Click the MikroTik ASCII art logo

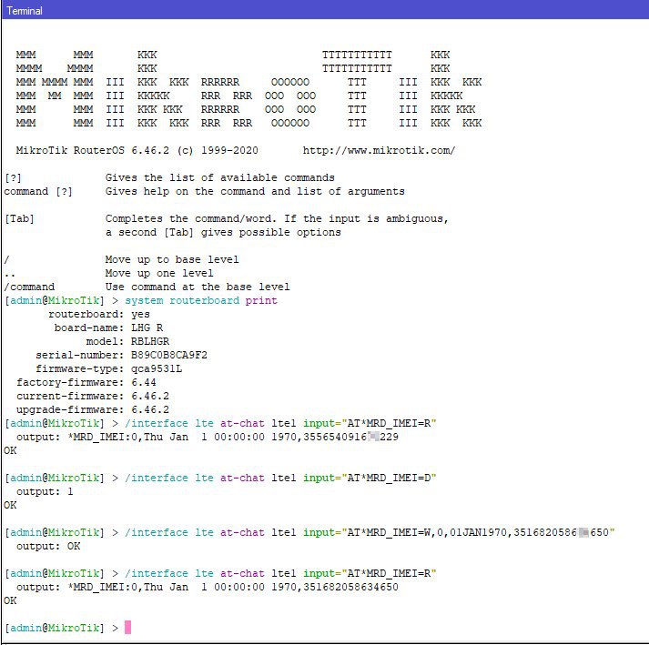pyautogui.click(x=248, y=88)
